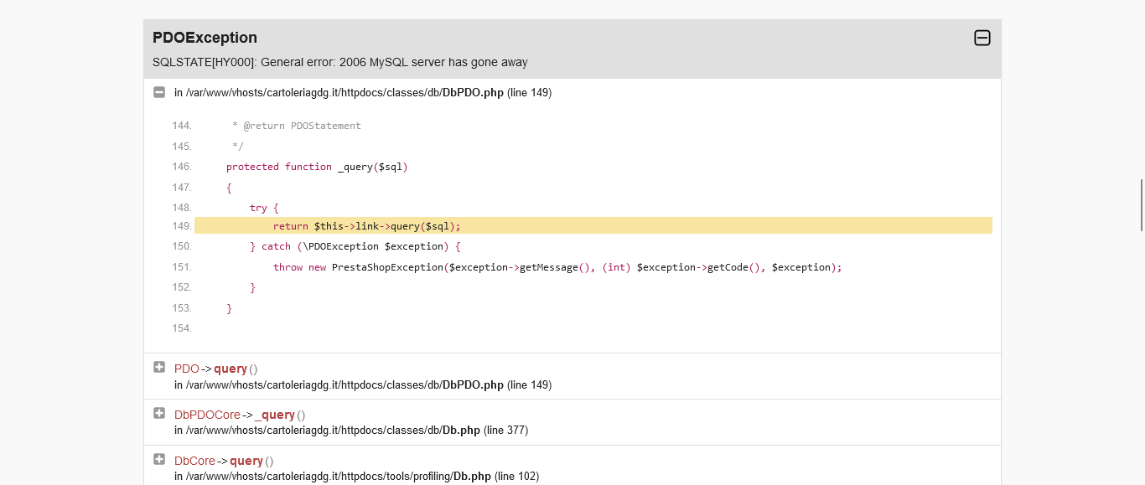Image resolution: width=1145 pixels, height=485 pixels.
Task: Click the DbPDOCore class name
Action: [x=207, y=415]
